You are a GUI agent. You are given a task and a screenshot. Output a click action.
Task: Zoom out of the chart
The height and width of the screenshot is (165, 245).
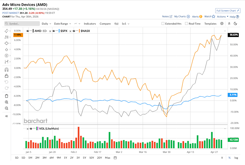[6, 108]
